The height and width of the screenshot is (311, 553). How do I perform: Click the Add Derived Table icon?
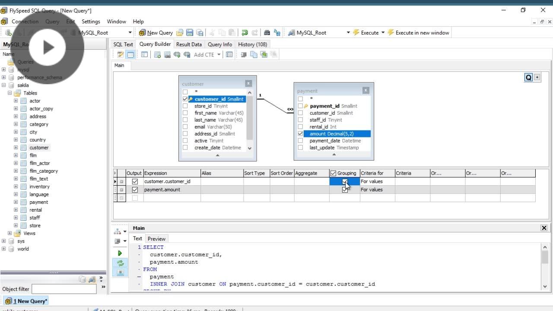(167, 54)
